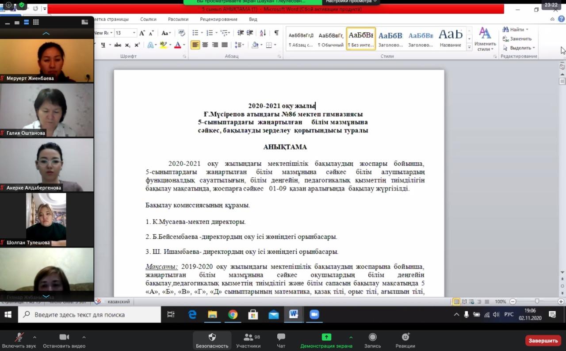The width and height of the screenshot is (566, 351).
Task: Switch to the Ссылки ribbon tab
Action: [148, 19]
